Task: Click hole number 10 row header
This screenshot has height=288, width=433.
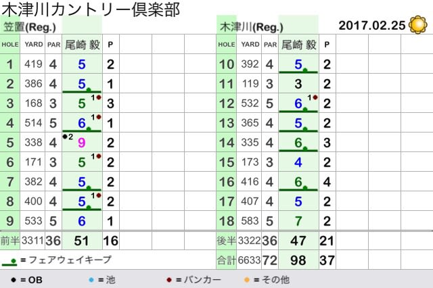Action: 227,64
